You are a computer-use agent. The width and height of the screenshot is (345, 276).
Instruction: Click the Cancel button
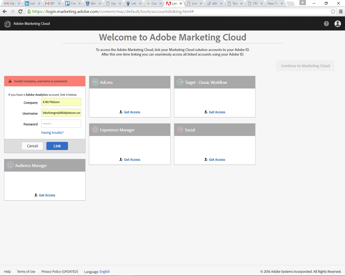[x=32, y=146]
